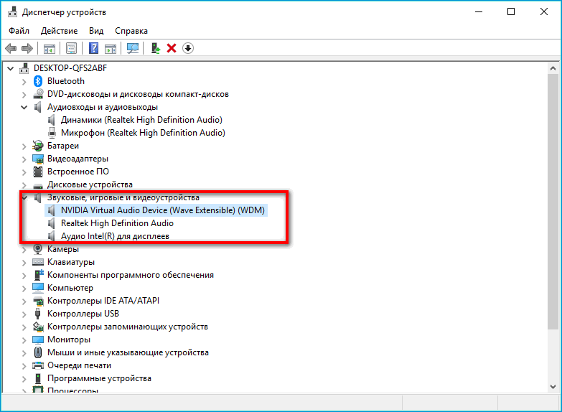Click the Disable device down-arrow icon
Image resolution: width=562 pixels, height=412 pixels.
188,48
